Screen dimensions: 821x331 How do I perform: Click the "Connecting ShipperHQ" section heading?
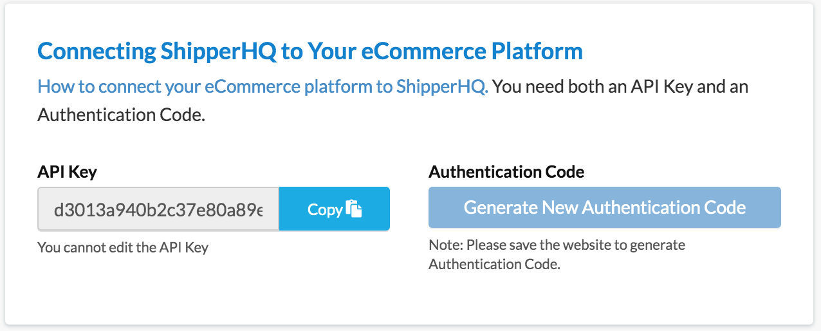158,51
